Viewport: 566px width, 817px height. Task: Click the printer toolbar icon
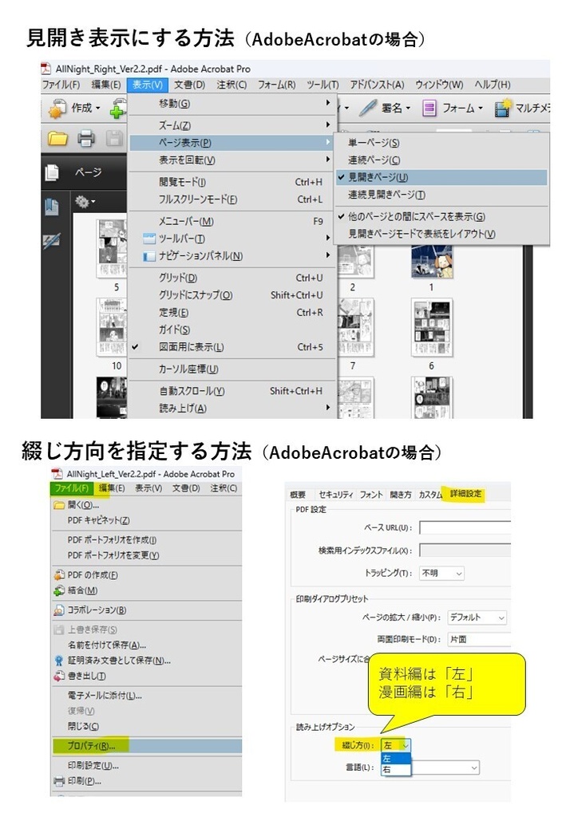pos(86,139)
